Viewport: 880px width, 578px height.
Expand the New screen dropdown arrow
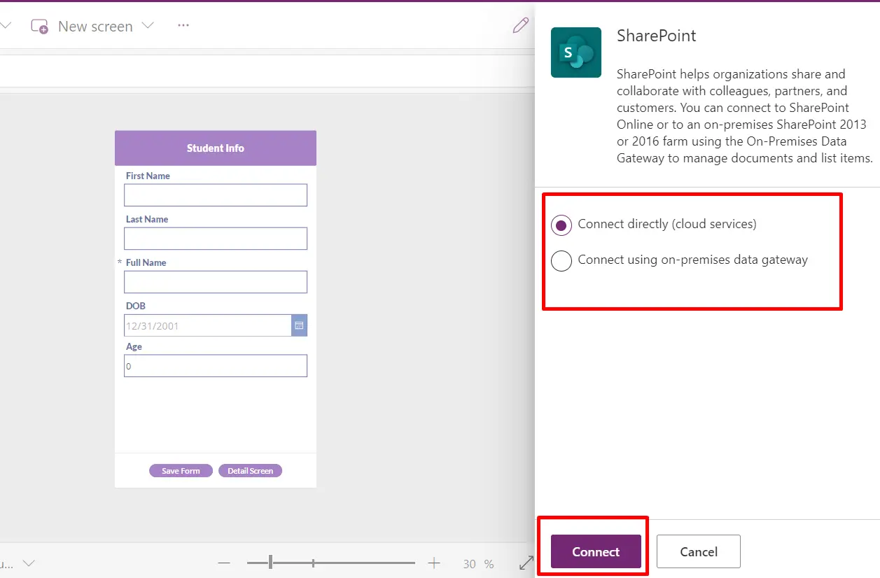(x=148, y=26)
